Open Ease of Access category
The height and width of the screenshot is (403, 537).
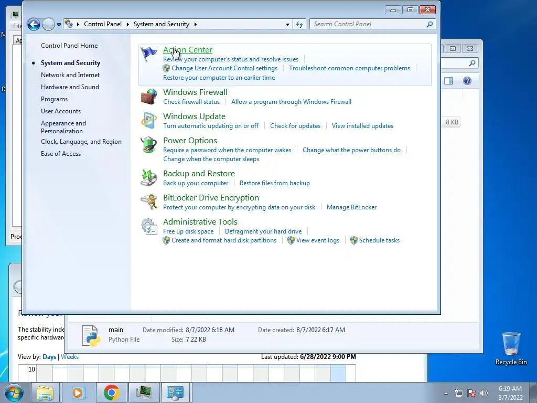(61, 154)
